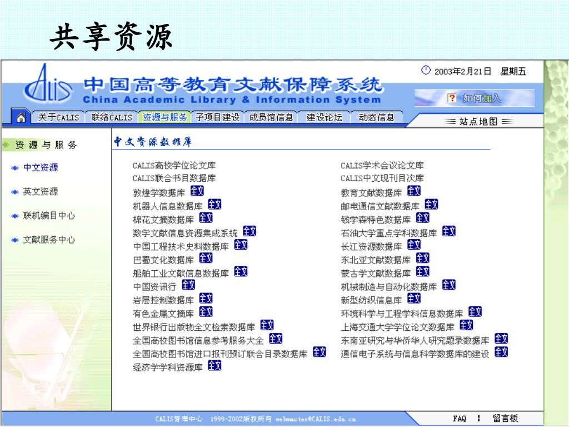The width and height of the screenshot is (569, 427).
Task: Select 中文资源 in the sidebar
Action: tap(40, 167)
